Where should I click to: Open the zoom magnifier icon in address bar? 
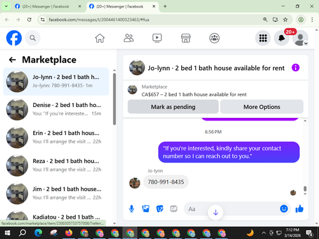click(x=265, y=20)
